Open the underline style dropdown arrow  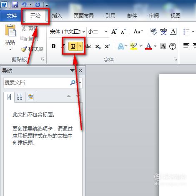coord(80,46)
